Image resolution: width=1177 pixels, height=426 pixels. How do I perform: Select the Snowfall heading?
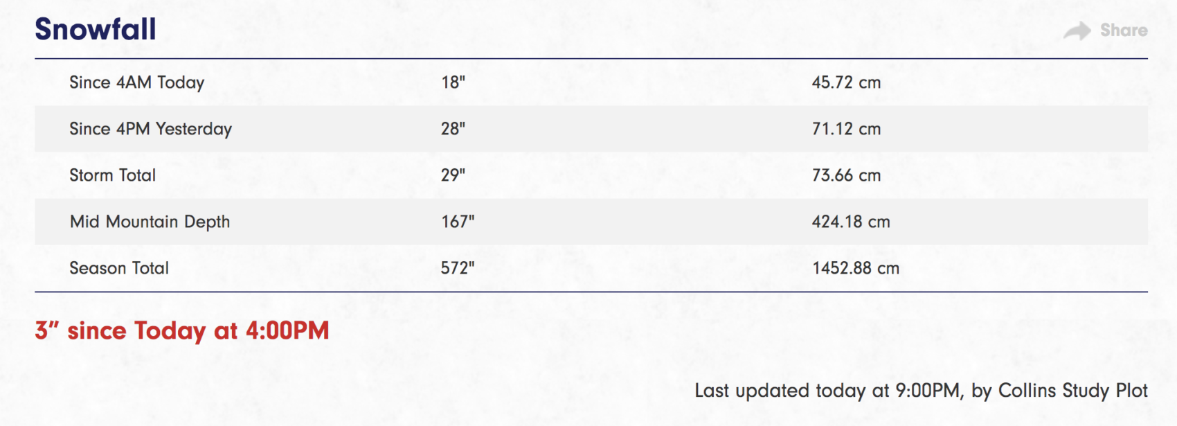click(96, 29)
